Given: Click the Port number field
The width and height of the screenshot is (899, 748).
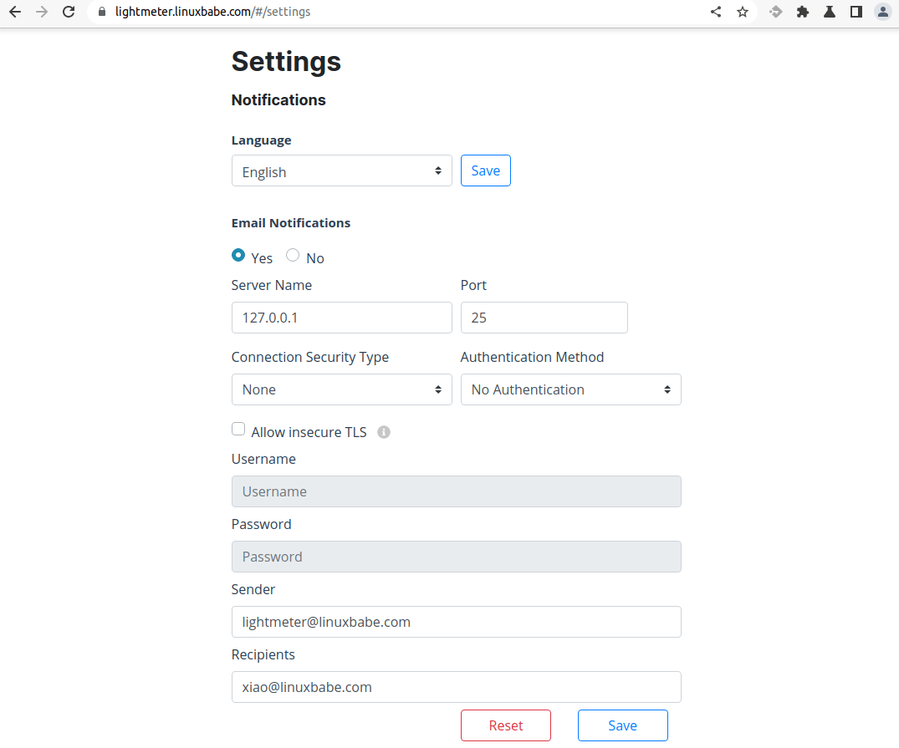Looking at the screenshot, I should pyautogui.click(x=544, y=318).
